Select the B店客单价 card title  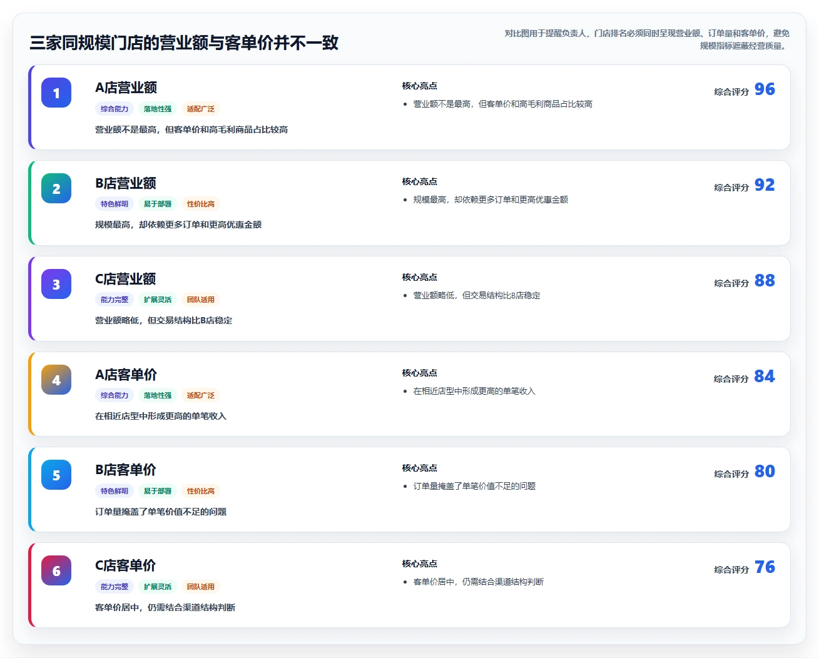[x=126, y=470]
